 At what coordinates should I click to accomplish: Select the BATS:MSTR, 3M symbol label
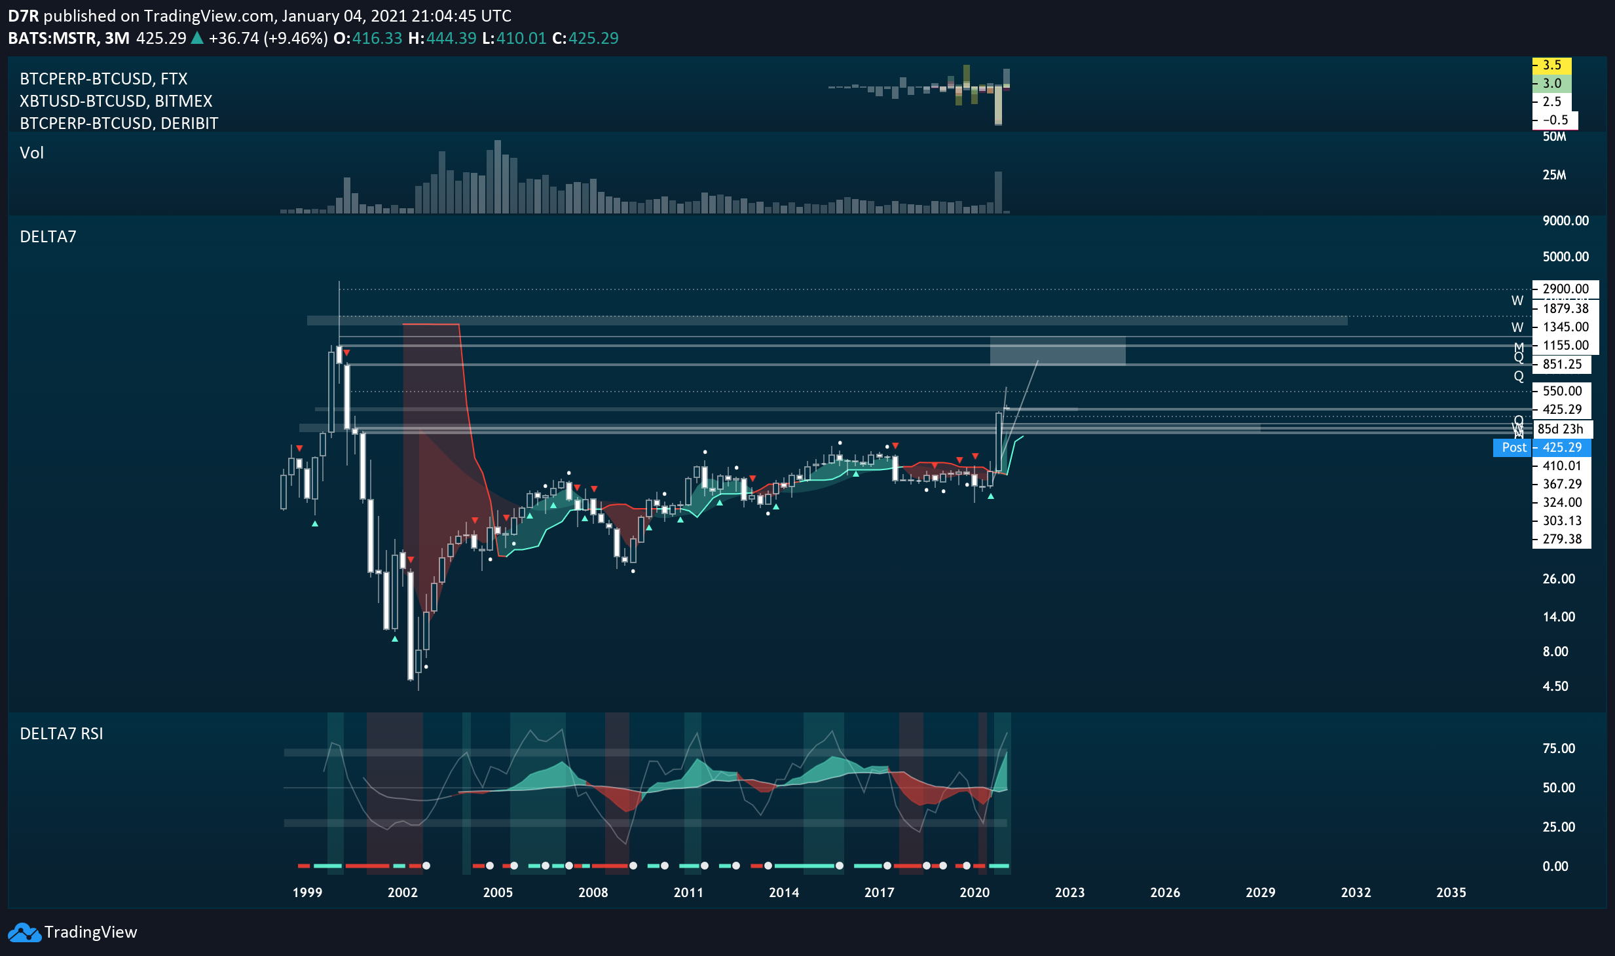click(69, 38)
